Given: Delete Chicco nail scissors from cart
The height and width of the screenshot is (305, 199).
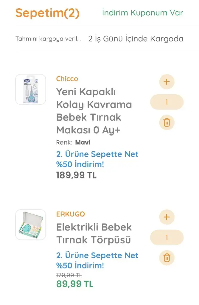Looking at the screenshot, I should pyautogui.click(x=167, y=122).
